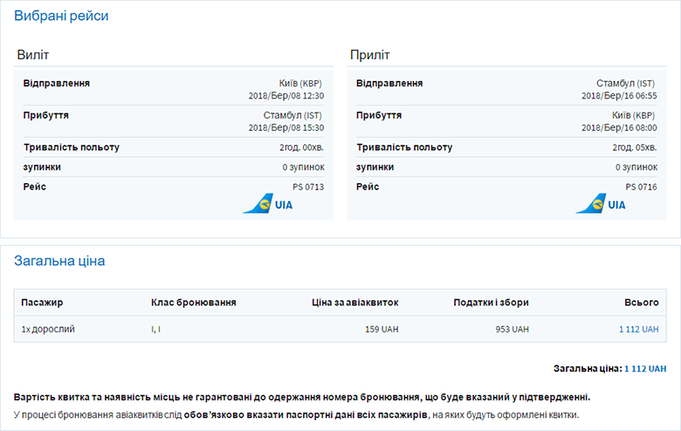
Task: Select the 'Загальна ціна' section heading
Action: point(62,261)
